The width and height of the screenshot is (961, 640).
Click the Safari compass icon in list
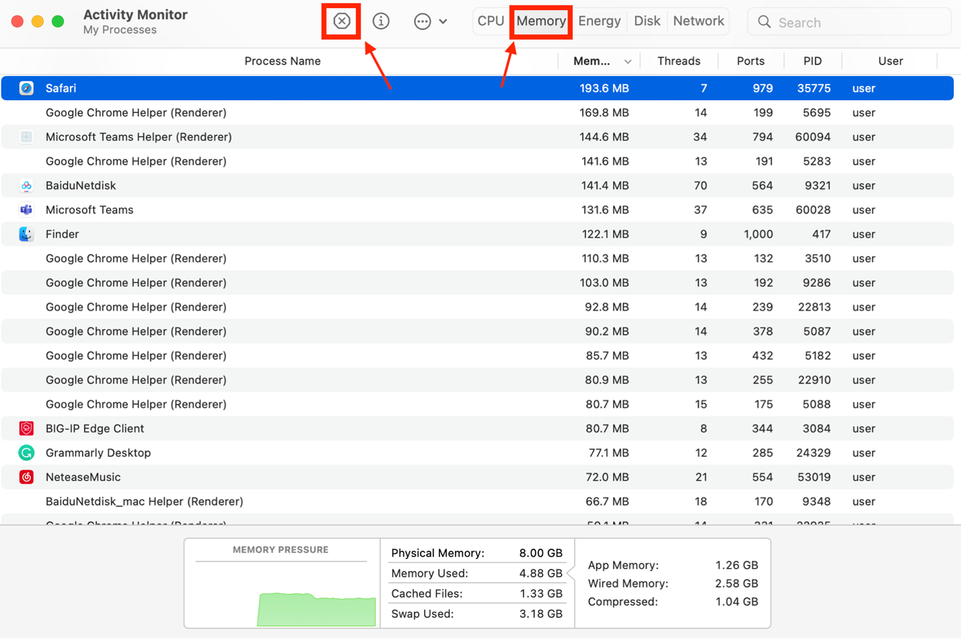[26, 88]
